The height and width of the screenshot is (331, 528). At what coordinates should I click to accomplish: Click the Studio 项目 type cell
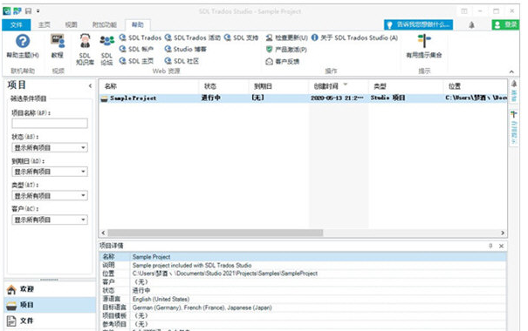coord(387,98)
